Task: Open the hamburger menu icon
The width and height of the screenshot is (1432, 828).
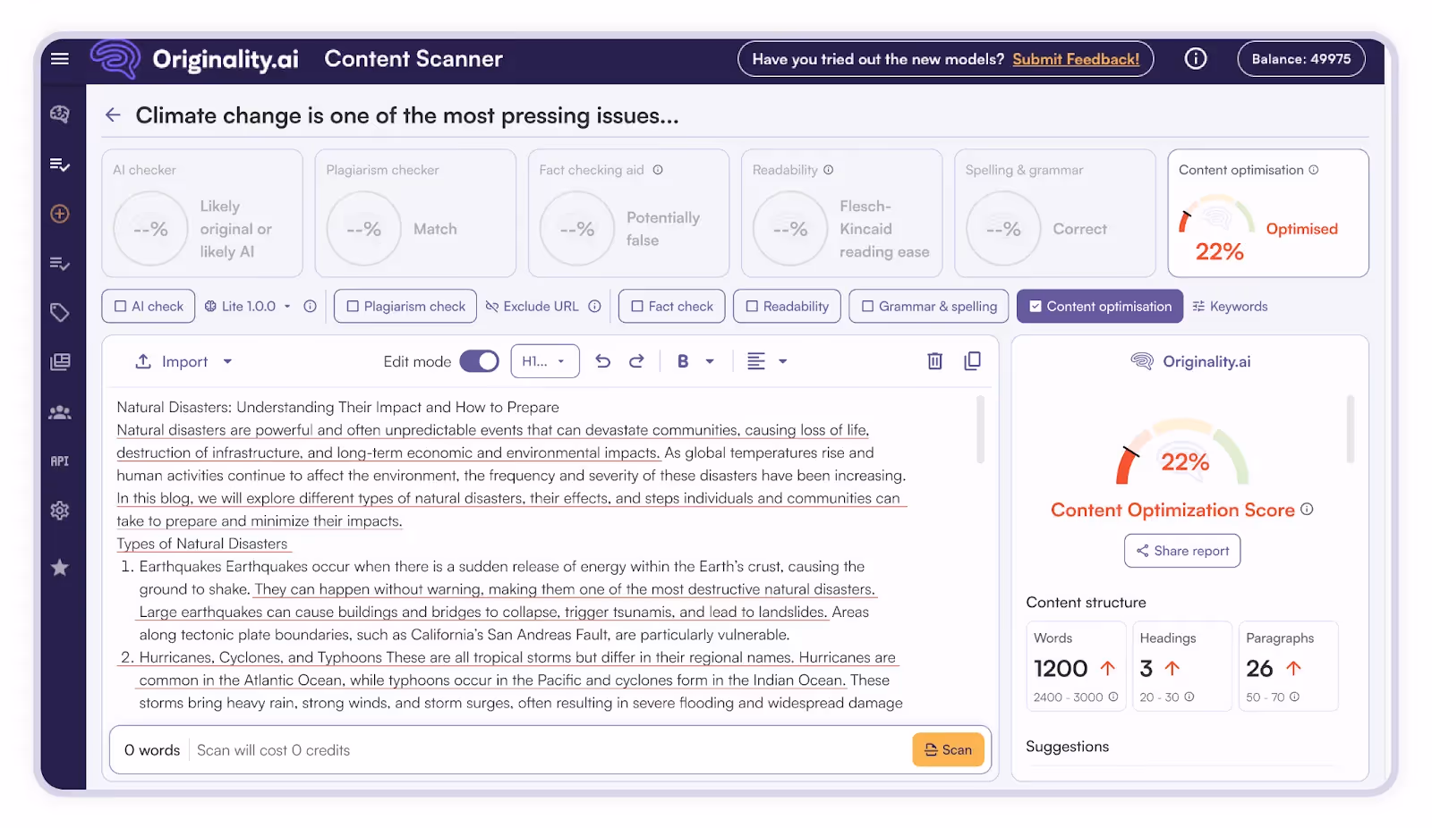Action: tap(60, 59)
